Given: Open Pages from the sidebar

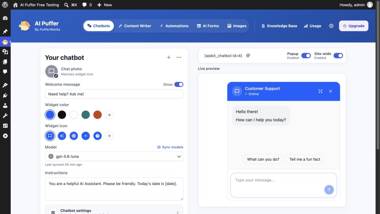Looking at the screenshot, I should [x=5, y=62].
